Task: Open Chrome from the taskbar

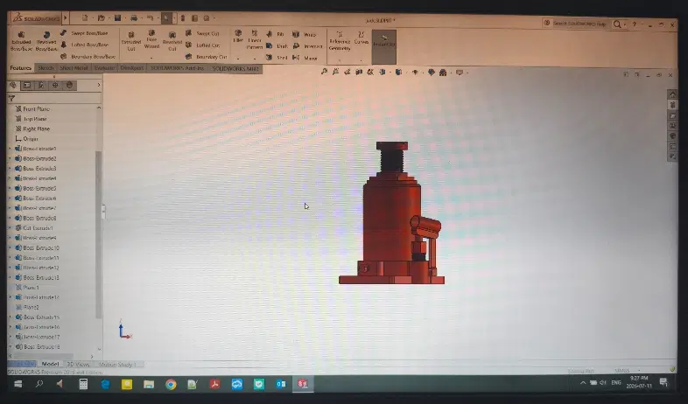Action: (x=171, y=384)
